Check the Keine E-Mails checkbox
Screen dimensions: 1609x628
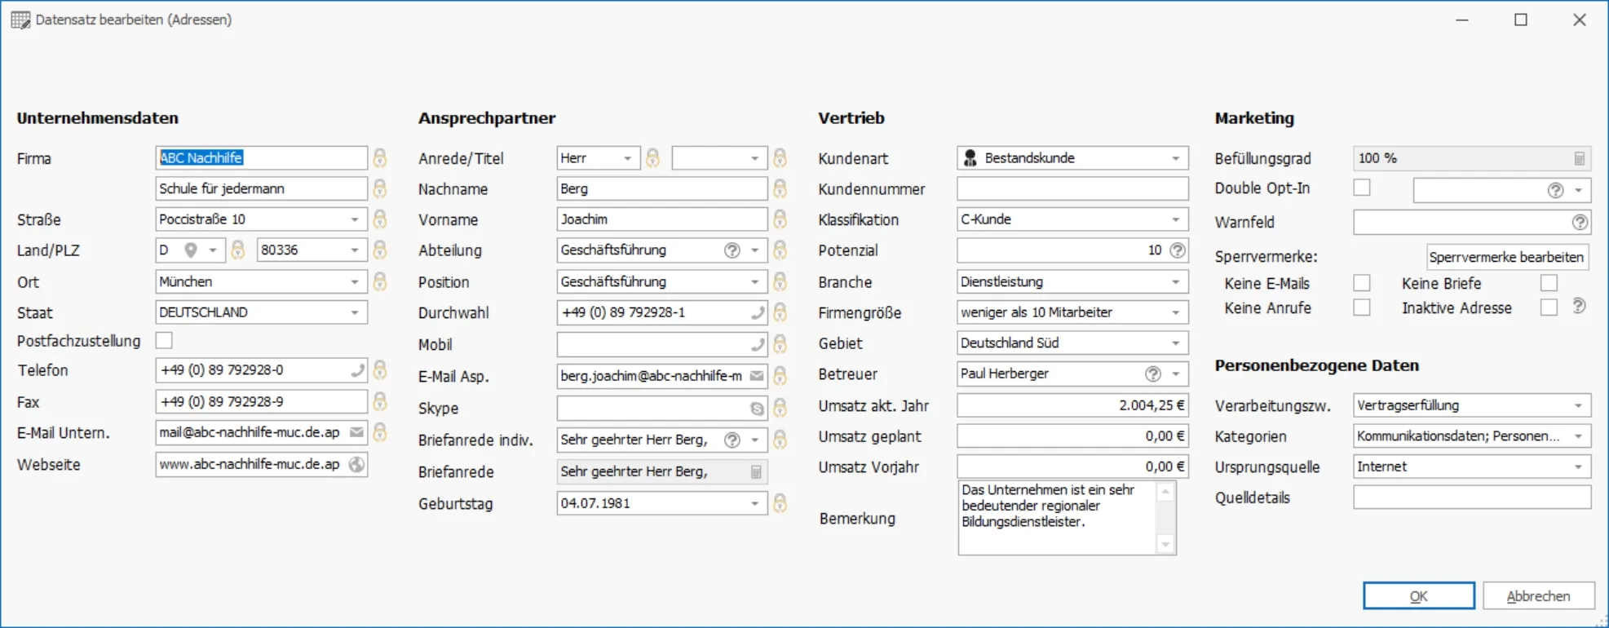point(1361,283)
